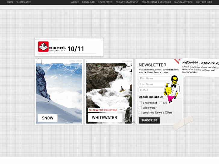Click the 'Update me about:' label
This screenshot has width=219, height=164.
tap(151, 97)
